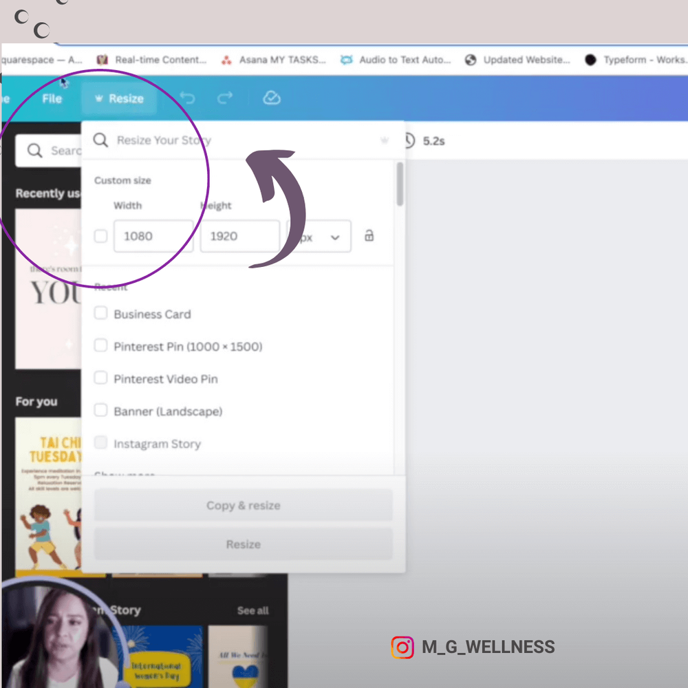Check the Pinterest Video Pin option
The height and width of the screenshot is (688, 688).
pos(101,378)
